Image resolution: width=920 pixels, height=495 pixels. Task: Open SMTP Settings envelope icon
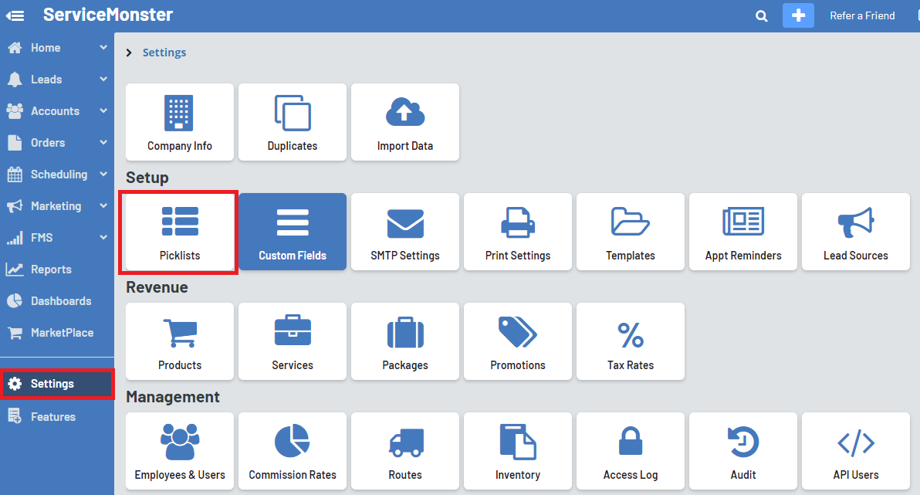405,224
